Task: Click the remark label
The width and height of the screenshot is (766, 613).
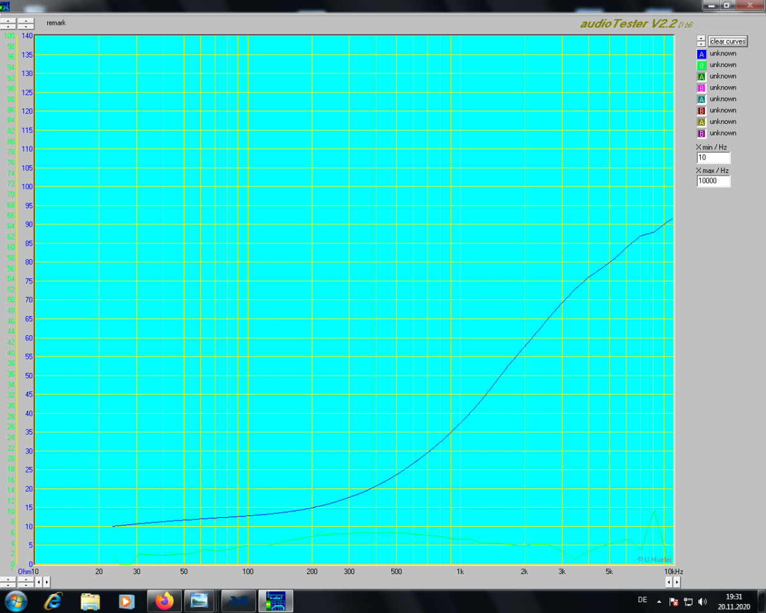Action: click(x=56, y=23)
